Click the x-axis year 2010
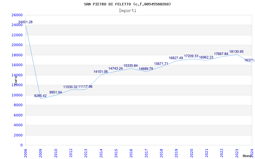Viewport: 255px width, 159px height. click(x=55, y=153)
